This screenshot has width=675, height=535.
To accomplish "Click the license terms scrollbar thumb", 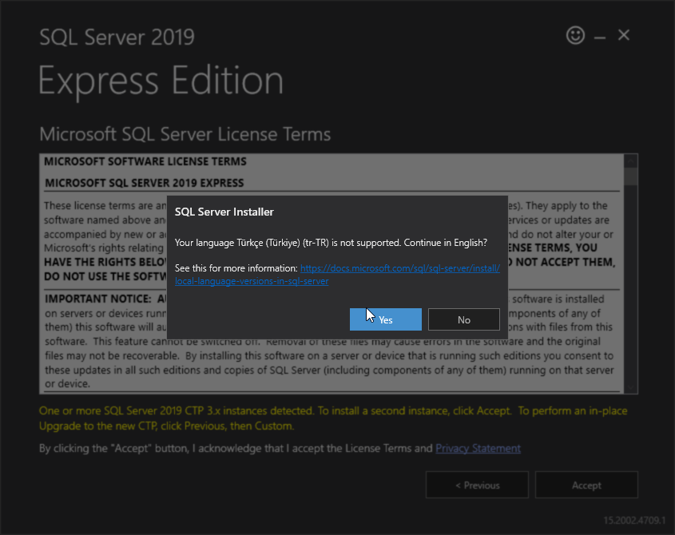I will click(x=631, y=176).
